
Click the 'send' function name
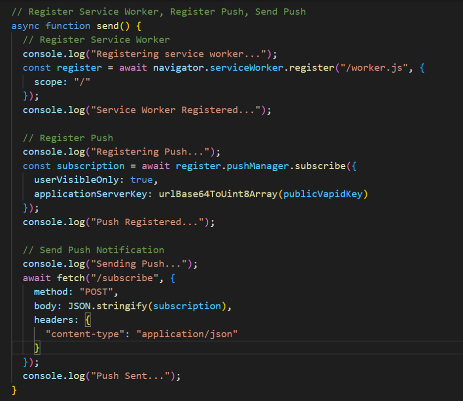coord(107,26)
